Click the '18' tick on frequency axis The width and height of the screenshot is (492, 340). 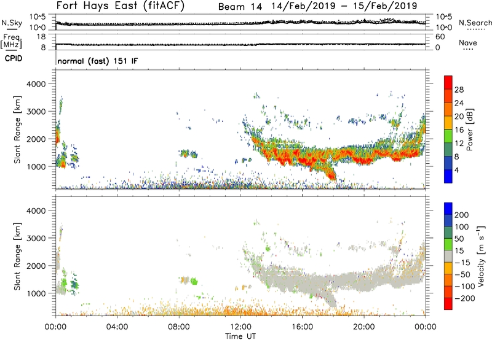pyautogui.click(x=41, y=37)
